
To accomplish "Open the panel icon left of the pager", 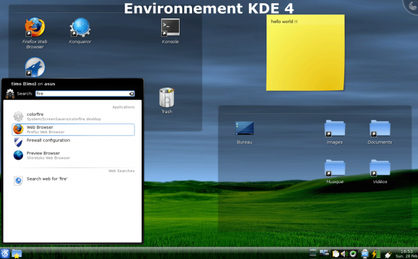I will tap(313, 252).
